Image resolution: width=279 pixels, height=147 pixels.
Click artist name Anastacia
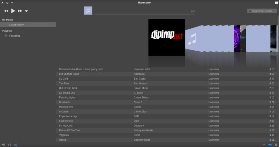tap(139, 74)
